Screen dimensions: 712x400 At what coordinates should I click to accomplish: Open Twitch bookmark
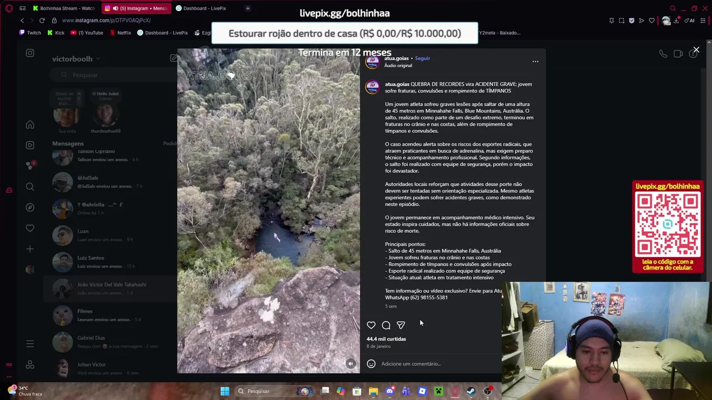30,33
